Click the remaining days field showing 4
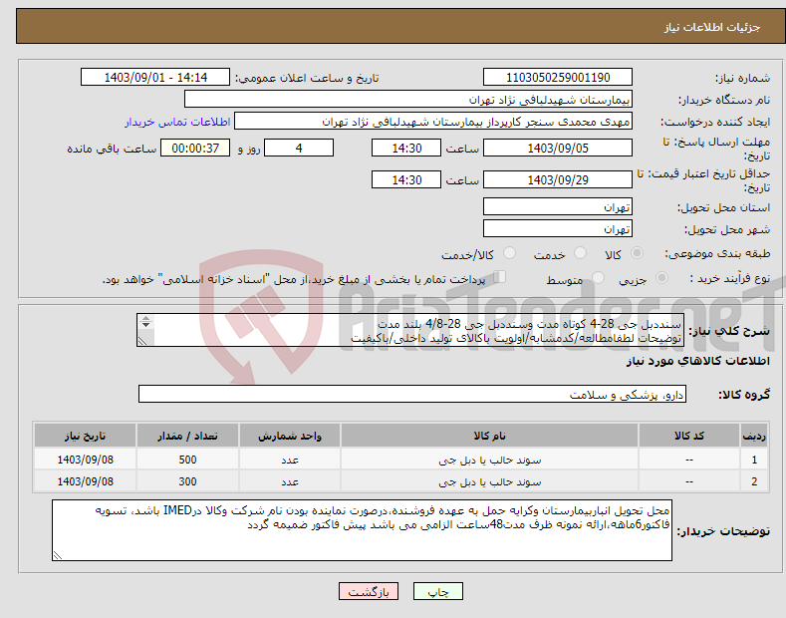Image resolution: width=786 pixels, height=618 pixels. (299, 148)
